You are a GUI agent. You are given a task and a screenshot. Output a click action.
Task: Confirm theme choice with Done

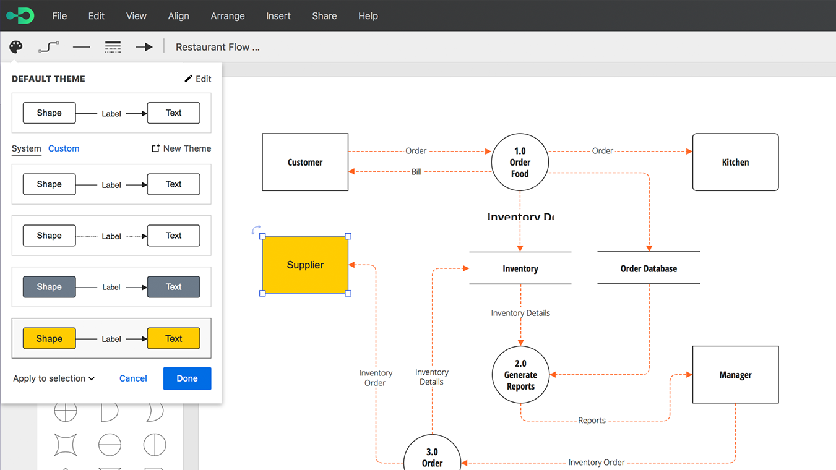tap(187, 378)
